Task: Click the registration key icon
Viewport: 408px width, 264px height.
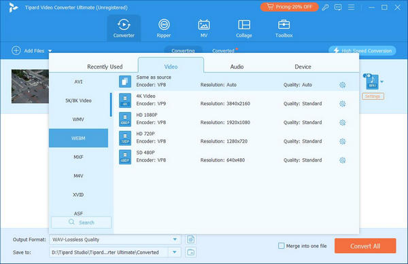Action: click(325, 7)
